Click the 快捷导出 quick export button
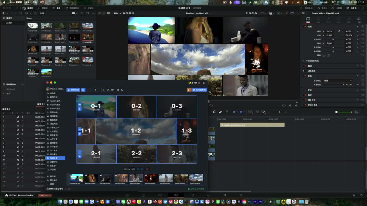This screenshot has height=206, width=367. coord(307,8)
